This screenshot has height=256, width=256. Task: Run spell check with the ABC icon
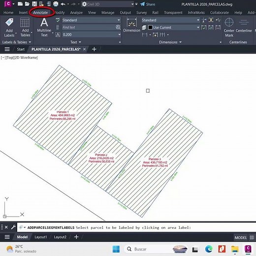pos(58,20)
